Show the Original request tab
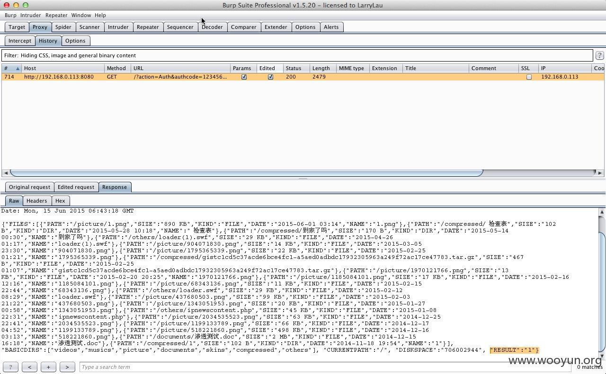Viewport: 606px width, 374px height. [29, 187]
